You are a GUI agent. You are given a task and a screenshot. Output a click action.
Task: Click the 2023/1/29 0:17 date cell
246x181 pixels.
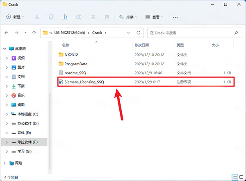(147, 82)
